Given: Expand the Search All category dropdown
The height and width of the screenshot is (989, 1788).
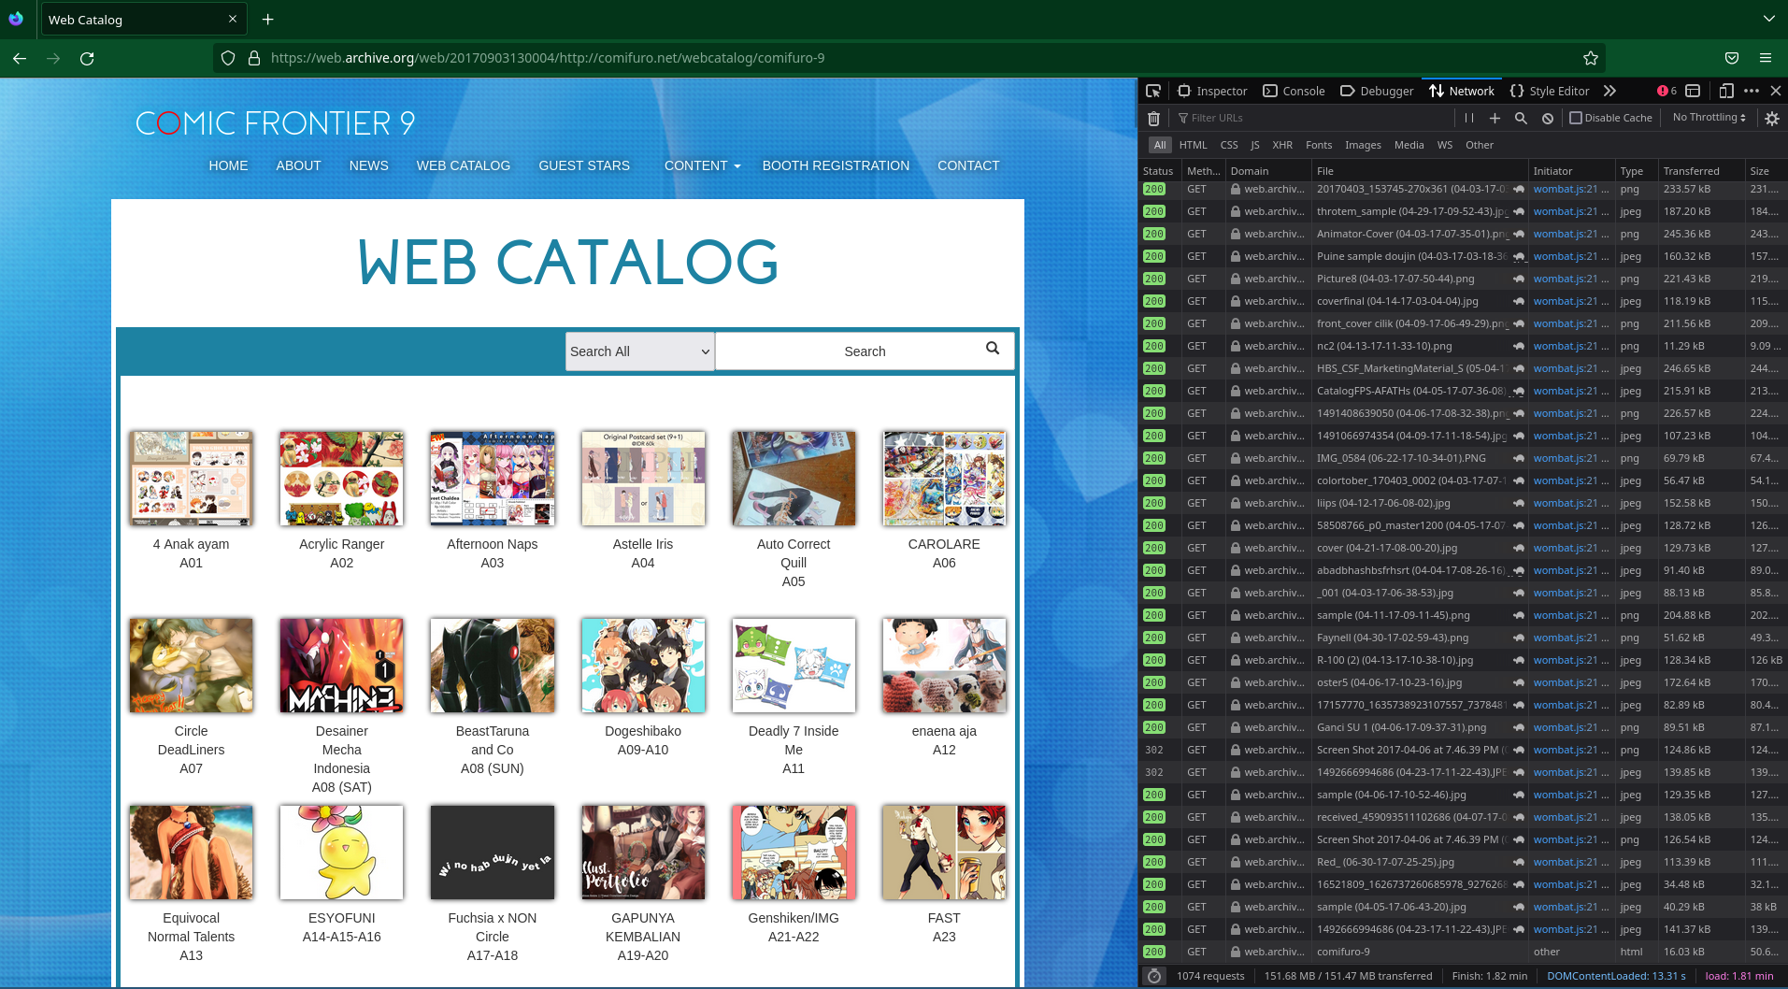Looking at the screenshot, I should (639, 351).
